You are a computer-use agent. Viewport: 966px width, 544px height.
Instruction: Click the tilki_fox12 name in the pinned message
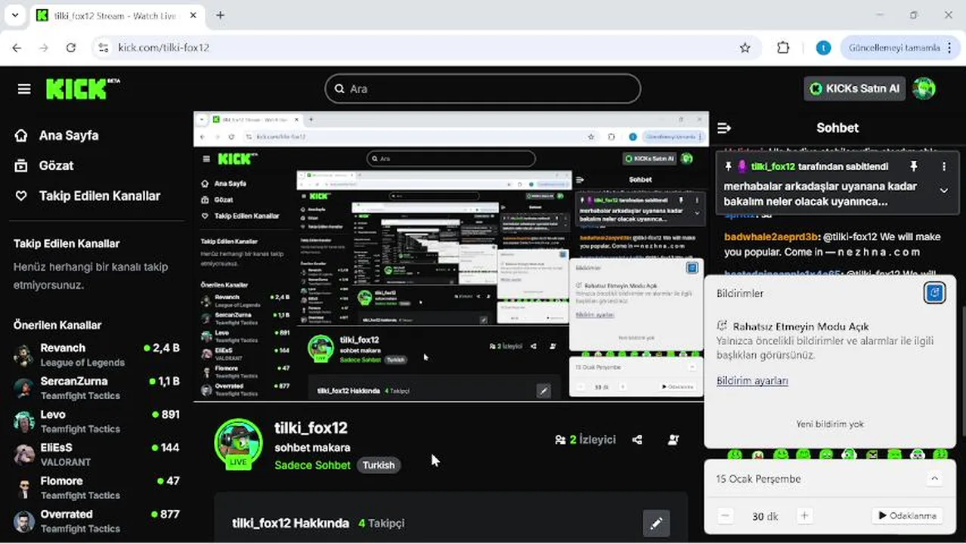[772, 166]
